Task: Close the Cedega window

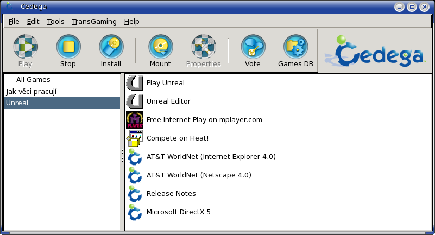Action: click(425, 7)
